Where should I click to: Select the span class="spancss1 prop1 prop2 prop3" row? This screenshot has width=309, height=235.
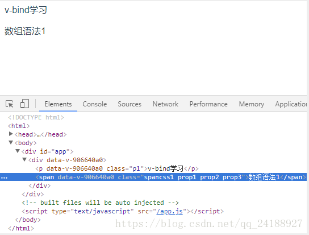pos(153,177)
